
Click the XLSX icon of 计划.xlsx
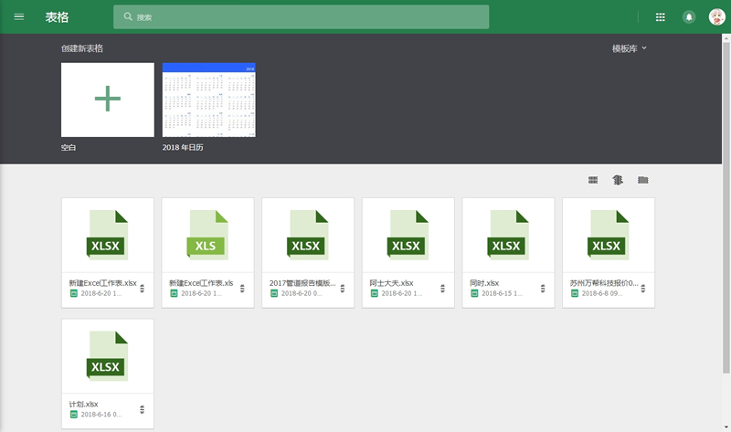coord(107,356)
